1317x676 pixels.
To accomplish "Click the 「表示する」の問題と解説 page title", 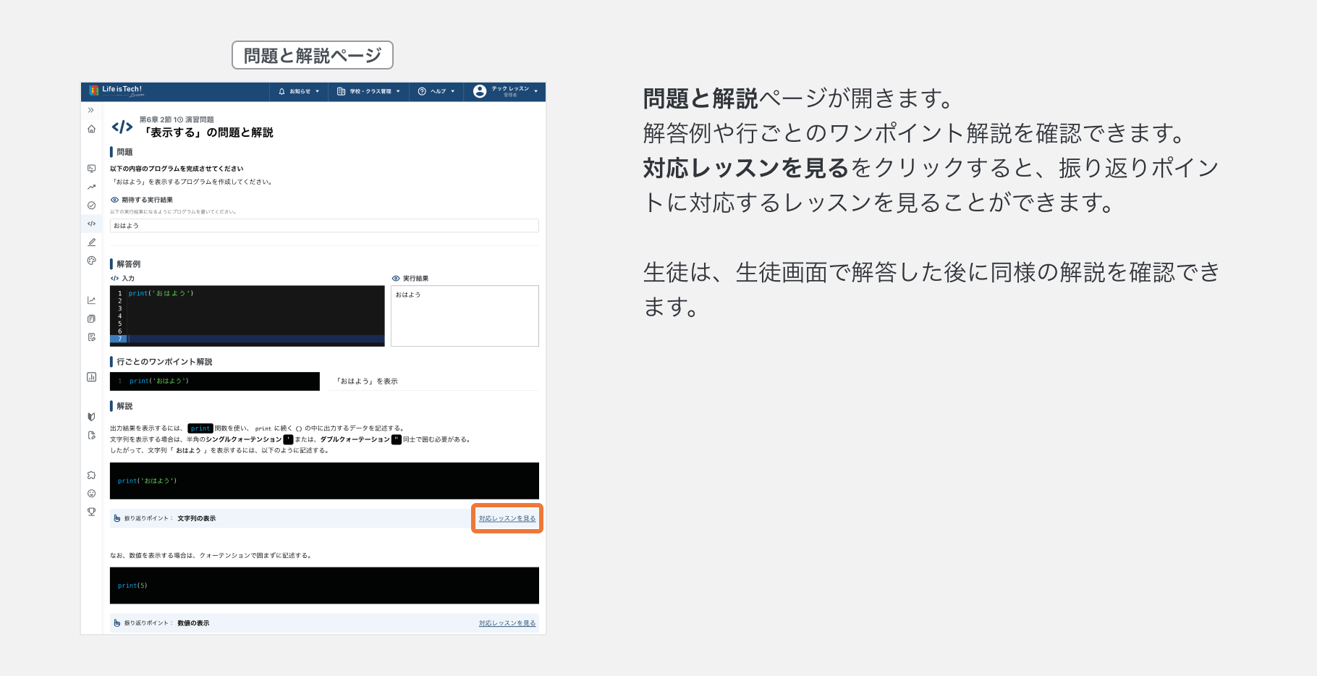I will click(207, 132).
